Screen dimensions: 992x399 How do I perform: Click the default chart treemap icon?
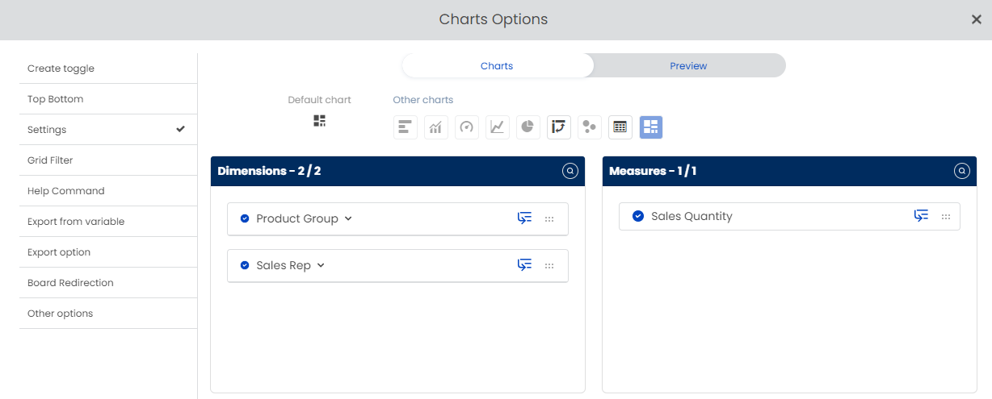click(320, 121)
